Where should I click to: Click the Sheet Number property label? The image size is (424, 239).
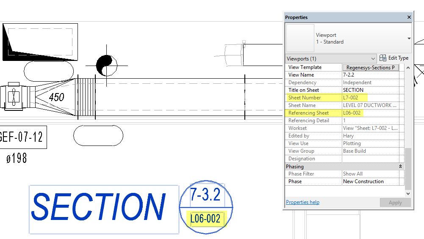305,97
